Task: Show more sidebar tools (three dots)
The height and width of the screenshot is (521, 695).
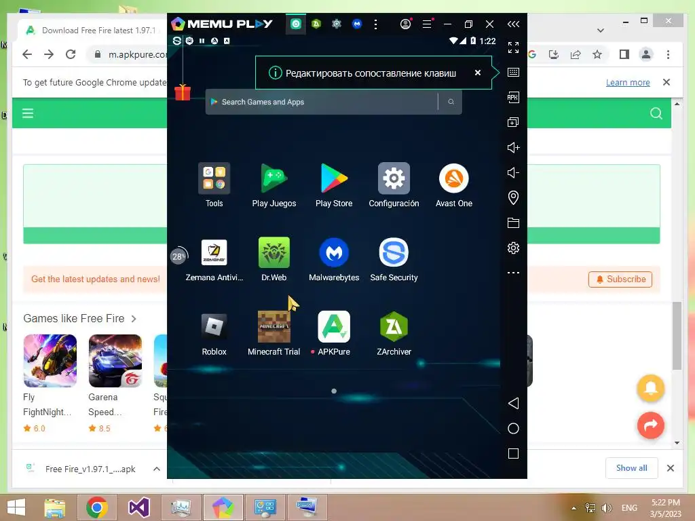Action: (x=513, y=273)
